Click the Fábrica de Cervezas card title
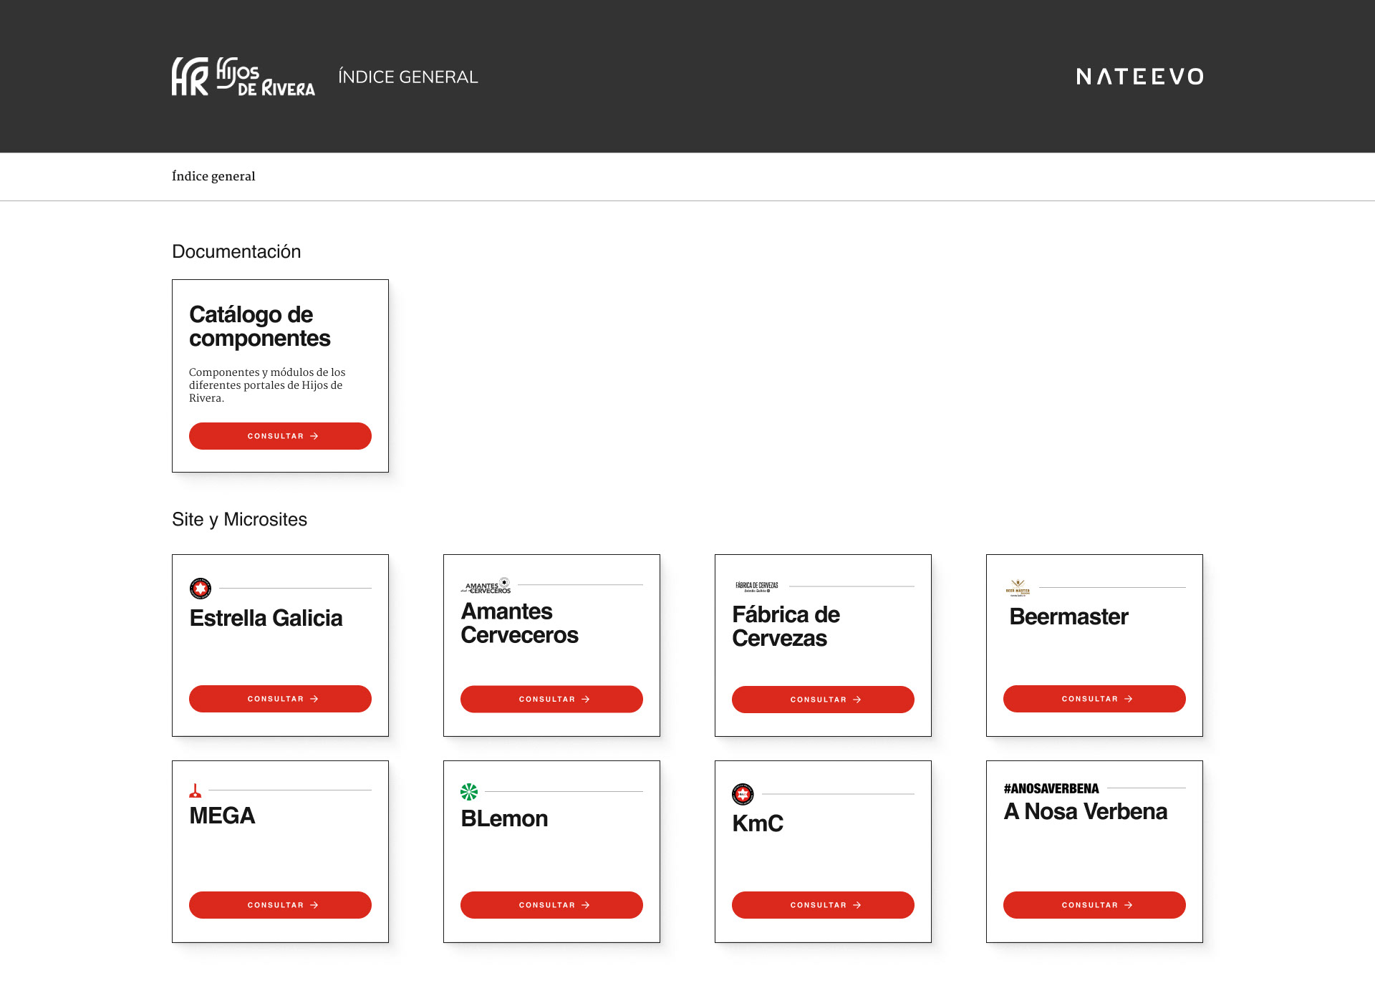Viewport: 1375px width, 1006px height. pos(786,627)
